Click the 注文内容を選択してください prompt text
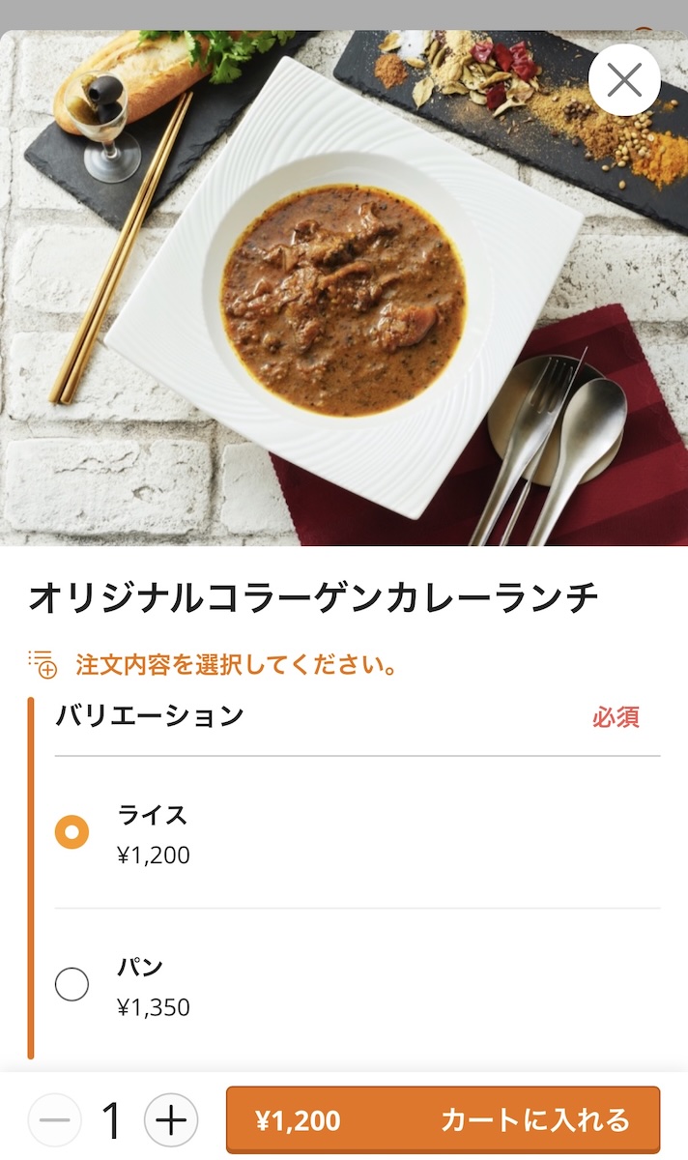The height and width of the screenshot is (1160, 688). pos(237,665)
